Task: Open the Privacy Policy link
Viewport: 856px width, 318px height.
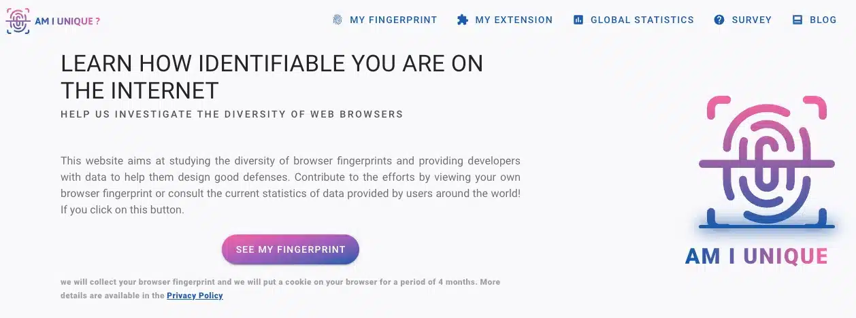Action: point(195,296)
